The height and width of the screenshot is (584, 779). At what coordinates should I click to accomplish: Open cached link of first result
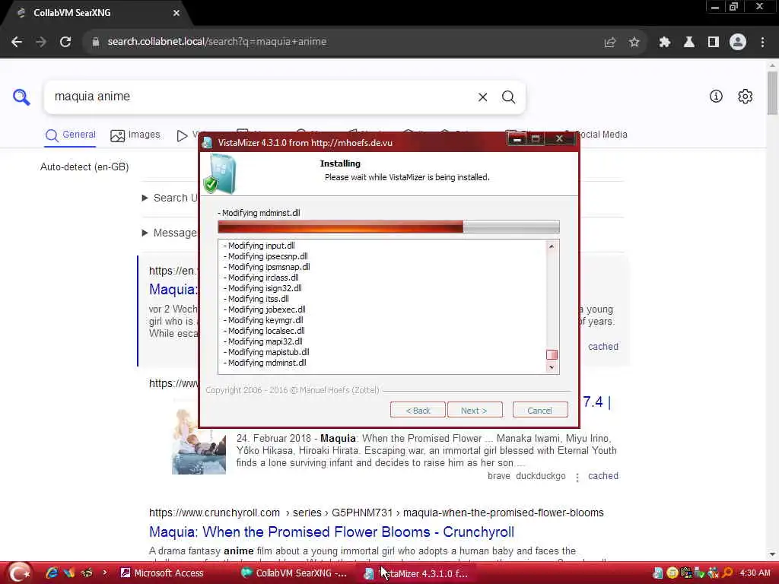click(603, 347)
